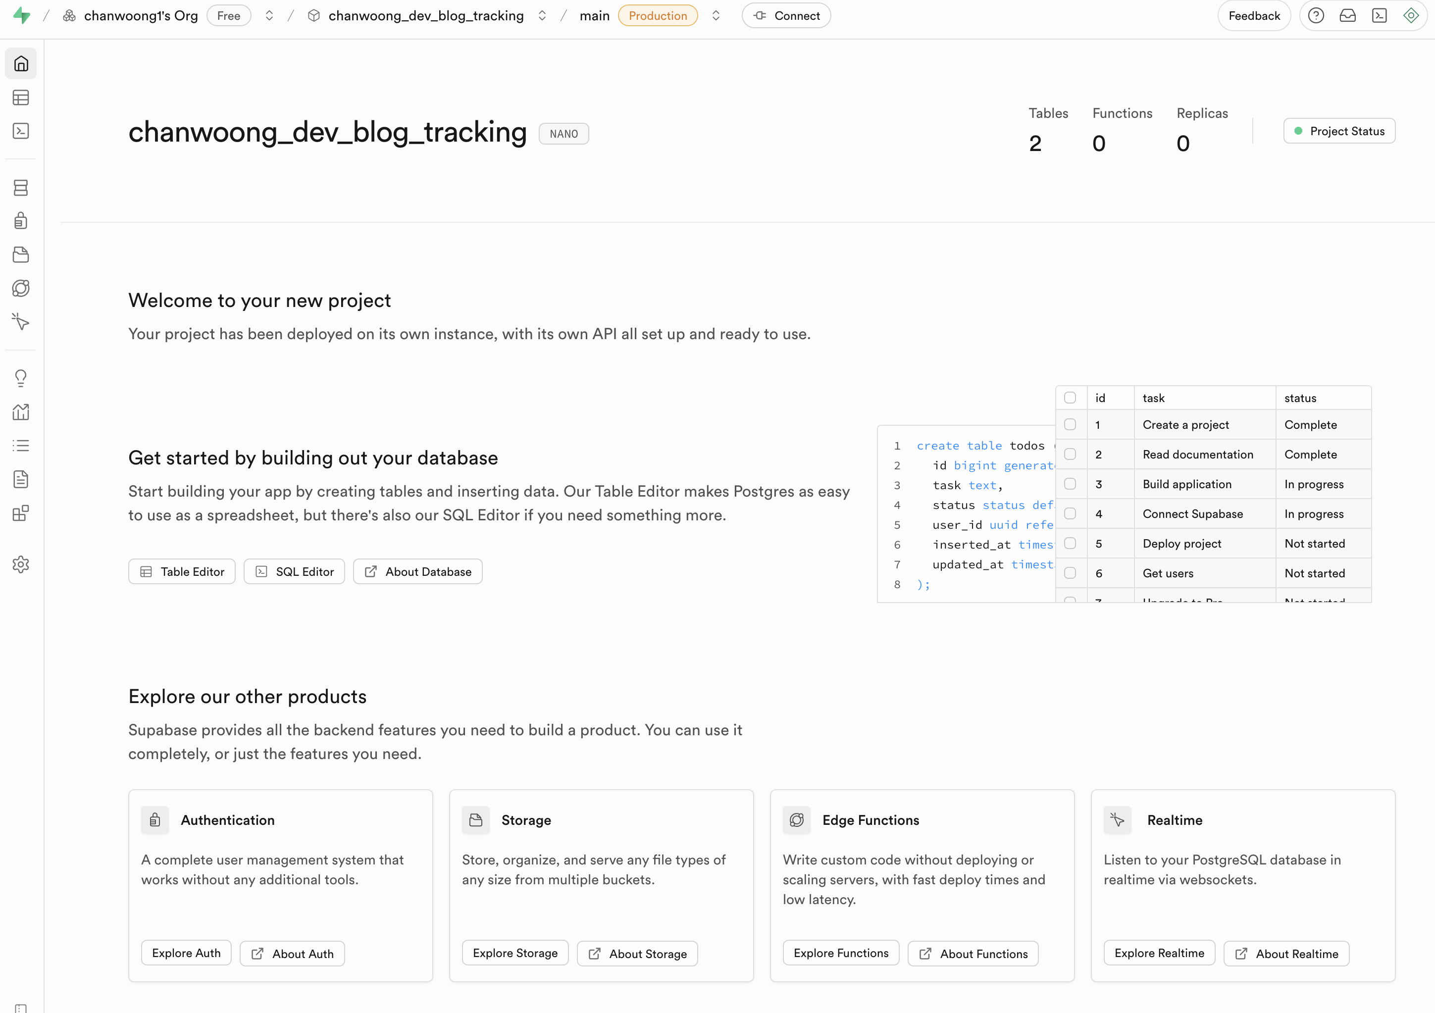The height and width of the screenshot is (1013, 1435).
Task: Open SQL Editor icon in sidebar
Action: pos(21,131)
